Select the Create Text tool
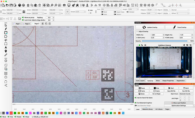 [6, 47]
